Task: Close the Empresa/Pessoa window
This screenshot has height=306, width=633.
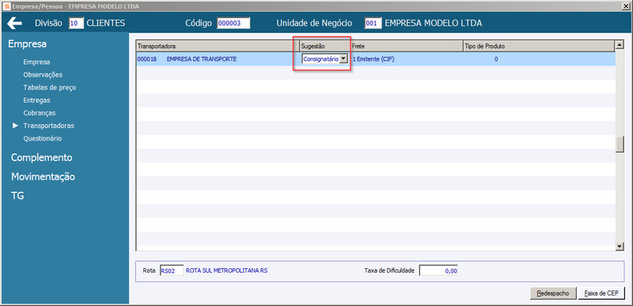Action: coord(625,6)
